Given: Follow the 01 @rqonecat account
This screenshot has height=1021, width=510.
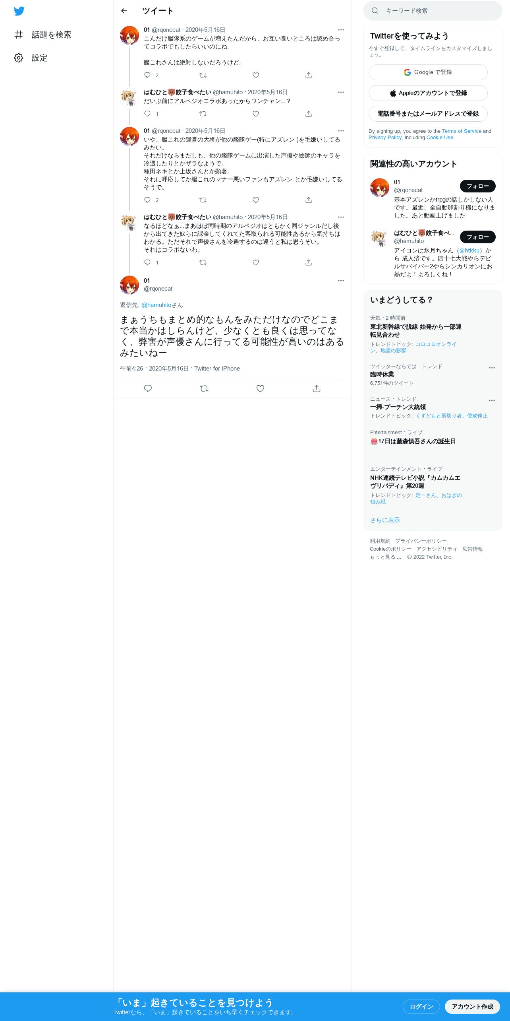Looking at the screenshot, I should [478, 186].
